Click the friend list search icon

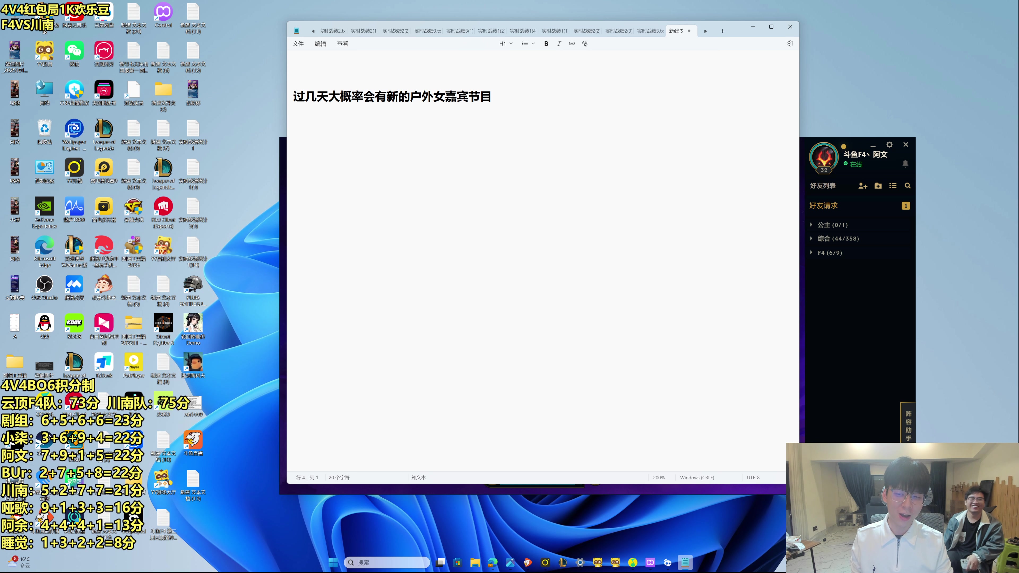click(x=908, y=186)
